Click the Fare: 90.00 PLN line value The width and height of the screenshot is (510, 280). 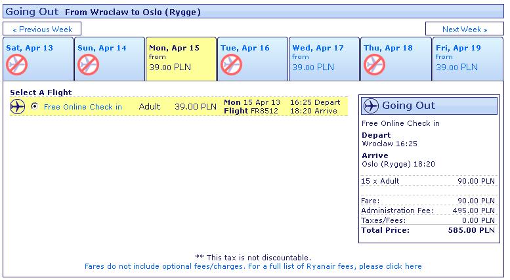[x=476, y=201]
